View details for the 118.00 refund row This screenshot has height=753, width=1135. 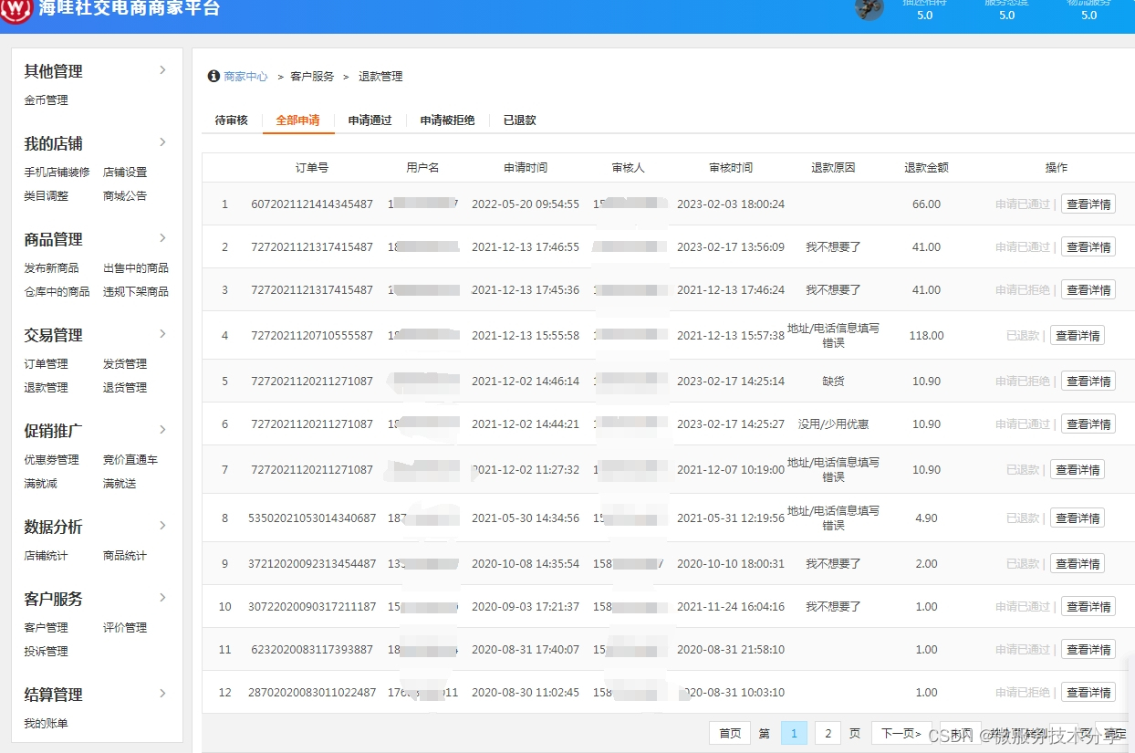(x=1078, y=336)
